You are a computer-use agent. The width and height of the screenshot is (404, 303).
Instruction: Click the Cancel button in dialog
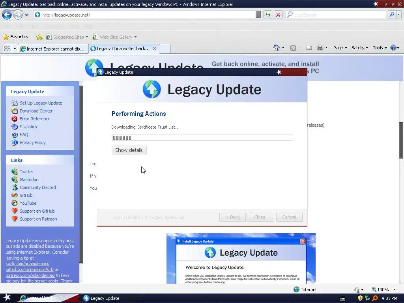[x=289, y=217]
